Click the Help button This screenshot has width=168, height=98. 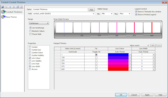(x=160, y=95)
